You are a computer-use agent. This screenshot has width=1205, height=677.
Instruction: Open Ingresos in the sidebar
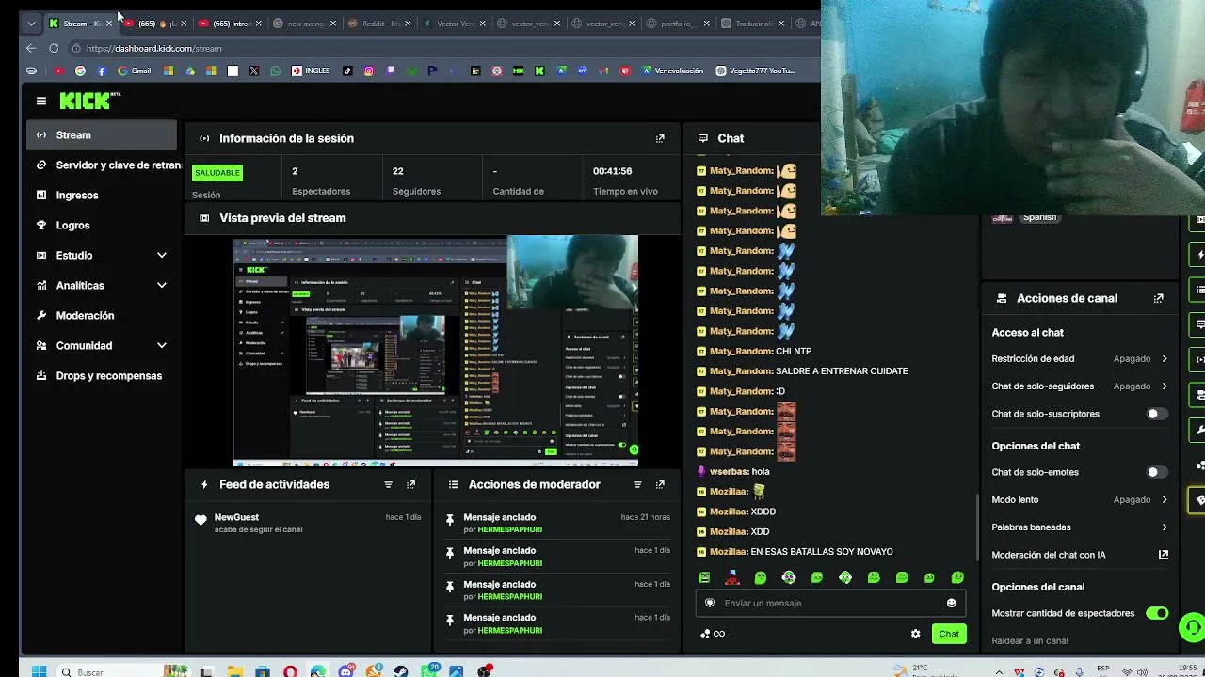pyautogui.click(x=102, y=195)
